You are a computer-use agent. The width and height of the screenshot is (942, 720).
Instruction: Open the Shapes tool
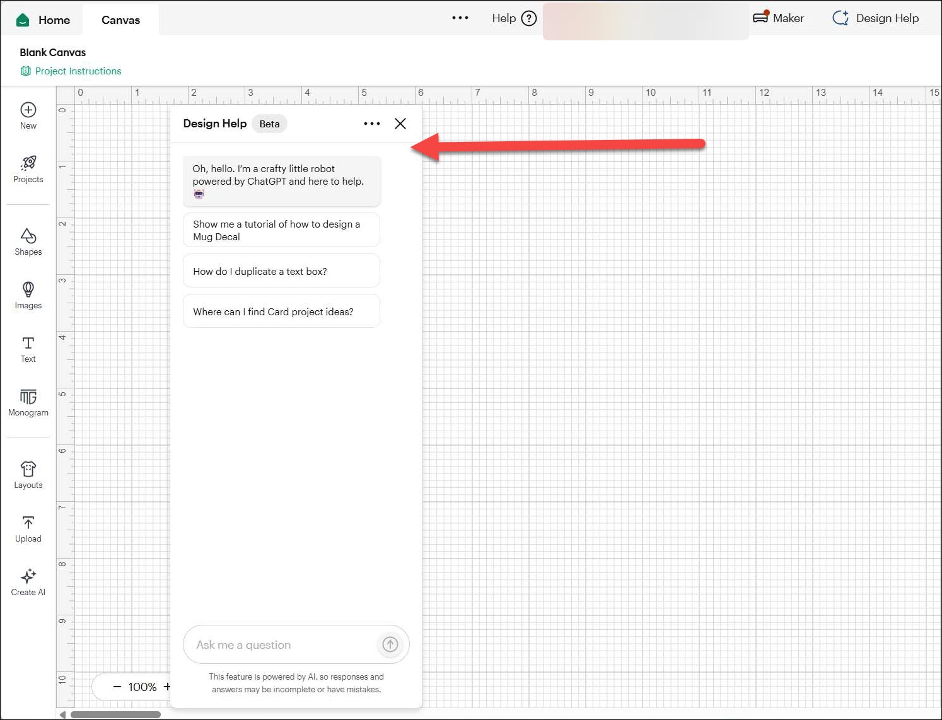tap(28, 236)
